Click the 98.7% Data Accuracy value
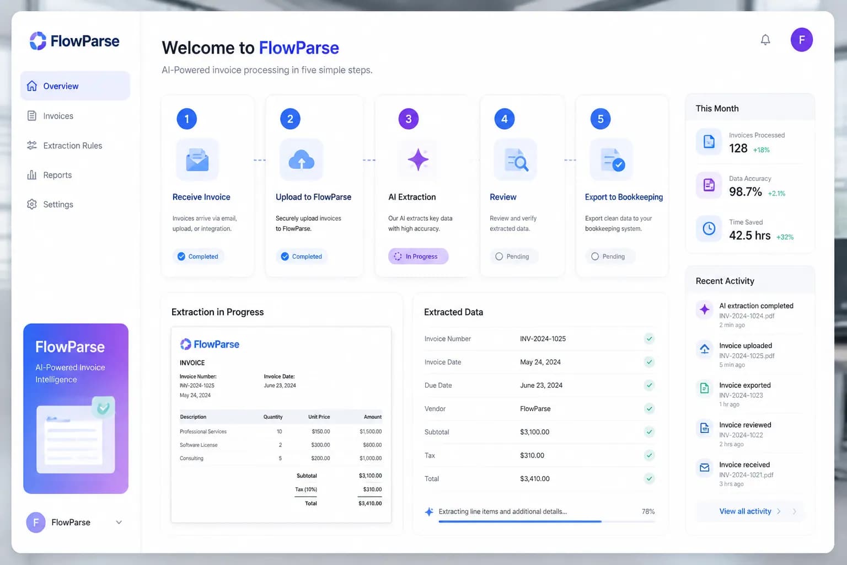The width and height of the screenshot is (847, 565). pyautogui.click(x=746, y=192)
